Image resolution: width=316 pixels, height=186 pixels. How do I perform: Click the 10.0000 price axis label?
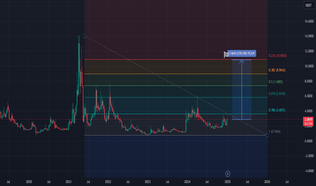tap(309, 66)
